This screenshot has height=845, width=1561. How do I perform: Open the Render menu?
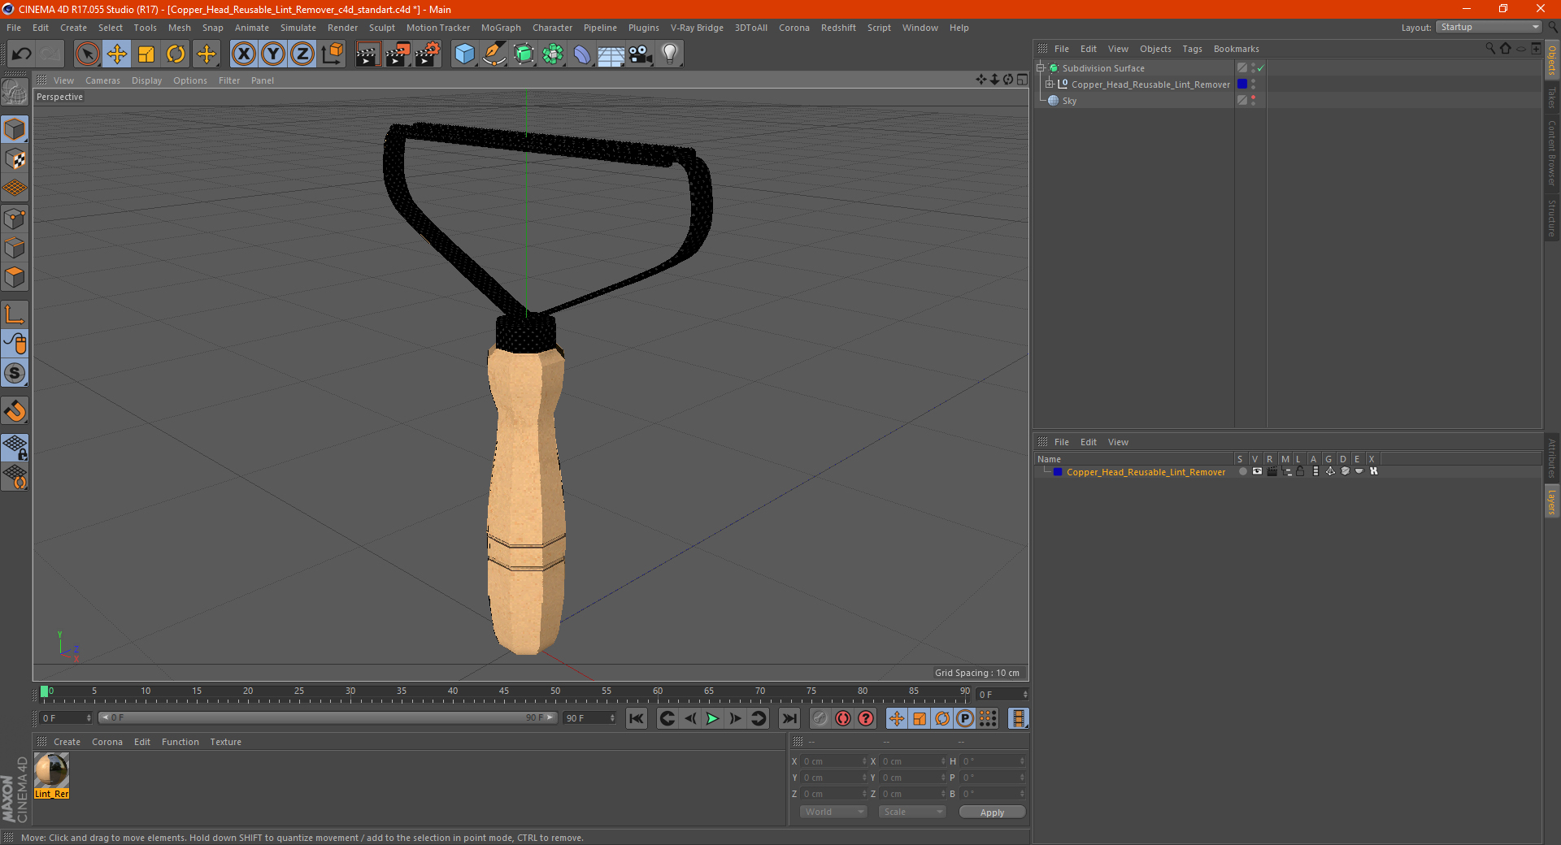coord(342,28)
